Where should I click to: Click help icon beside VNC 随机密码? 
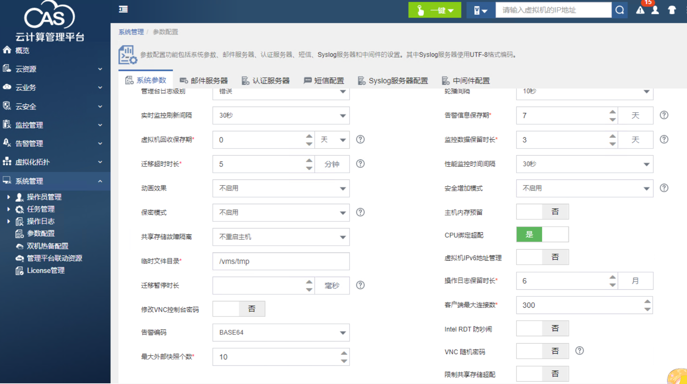[579, 351]
